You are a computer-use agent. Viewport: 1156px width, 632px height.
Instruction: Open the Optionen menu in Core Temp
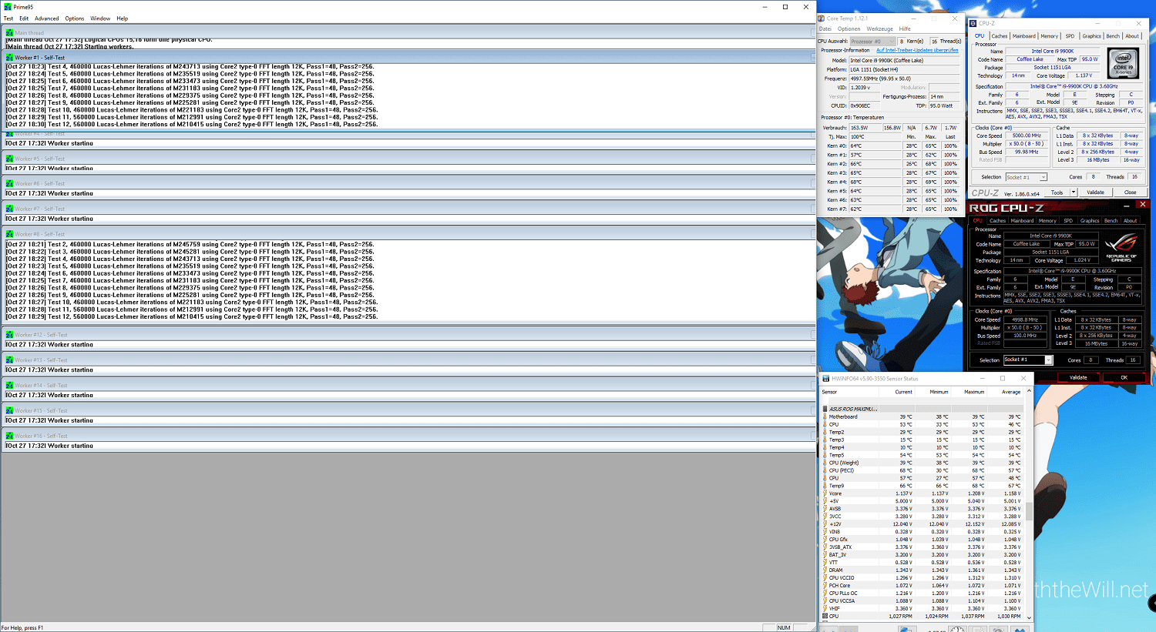(x=849, y=29)
